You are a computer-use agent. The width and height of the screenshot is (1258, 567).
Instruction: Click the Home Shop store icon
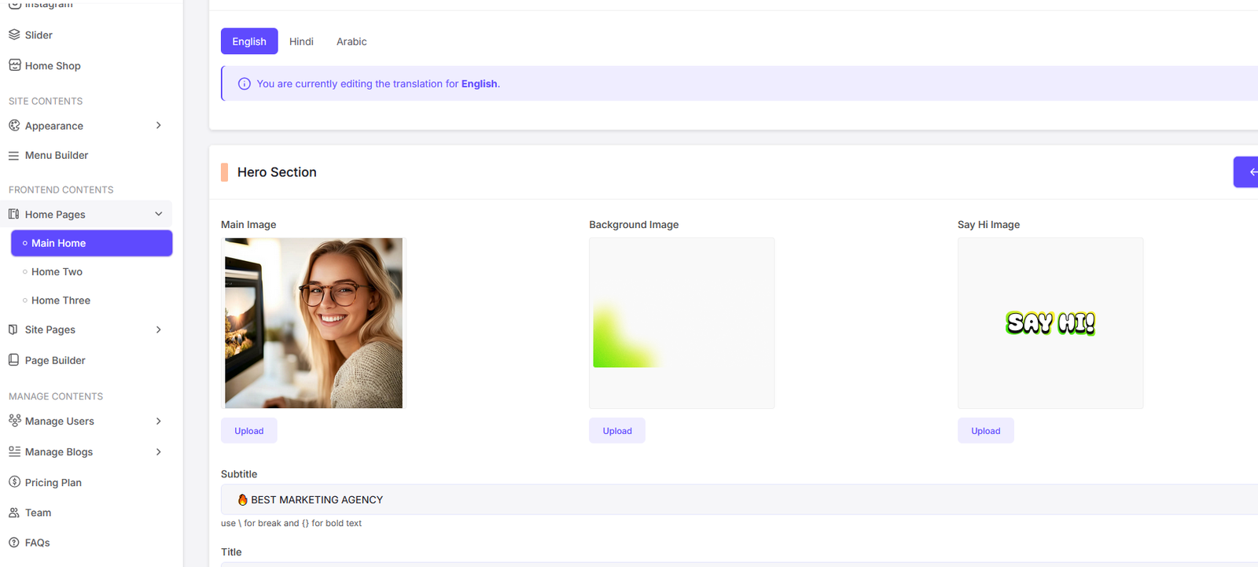click(14, 65)
